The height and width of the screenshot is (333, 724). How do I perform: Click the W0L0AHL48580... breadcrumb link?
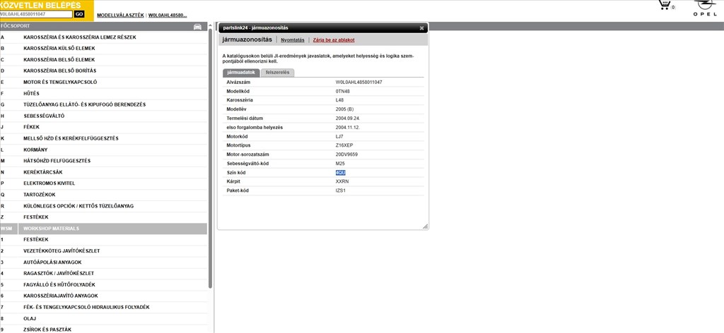[168, 15]
